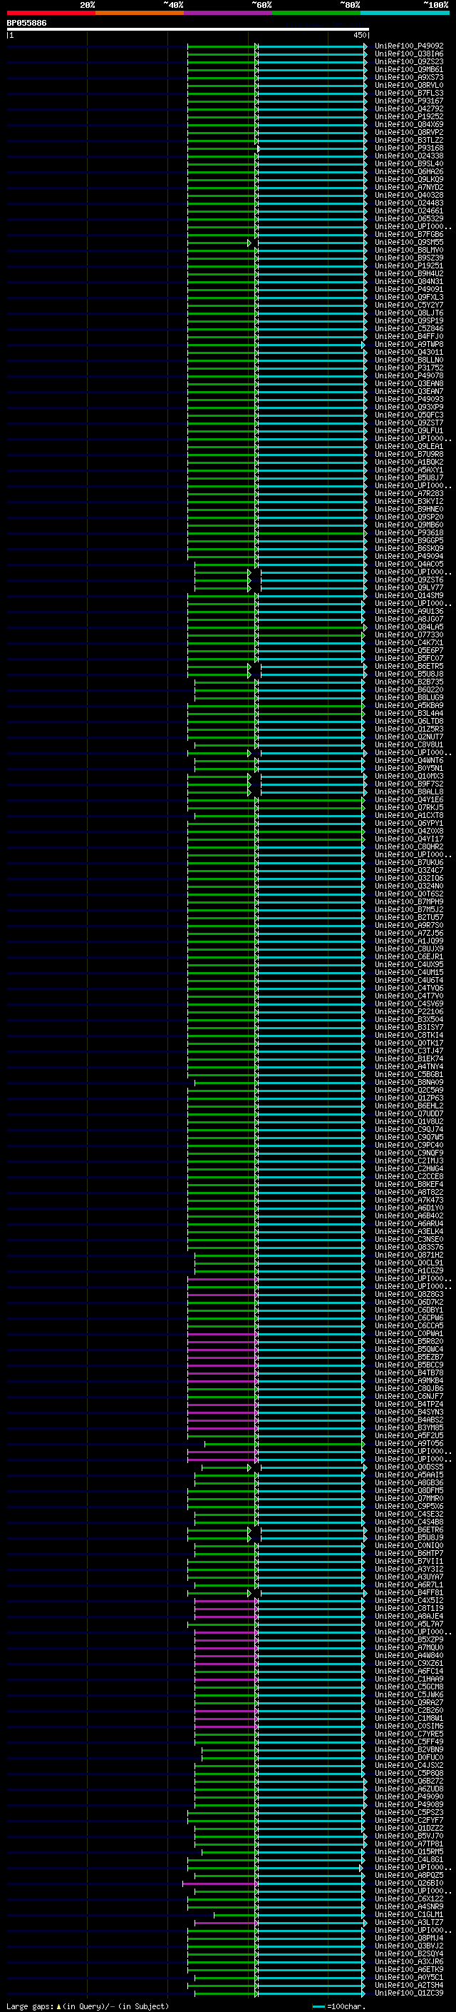The height and width of the screenshot is (2012, 456).
Task: Open hit UniRef100_Q38IA6
Action: 409,54
